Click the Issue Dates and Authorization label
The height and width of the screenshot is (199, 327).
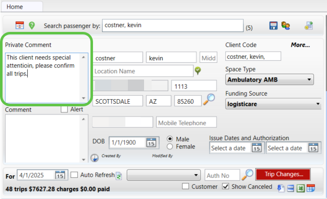tap(249, 138)
